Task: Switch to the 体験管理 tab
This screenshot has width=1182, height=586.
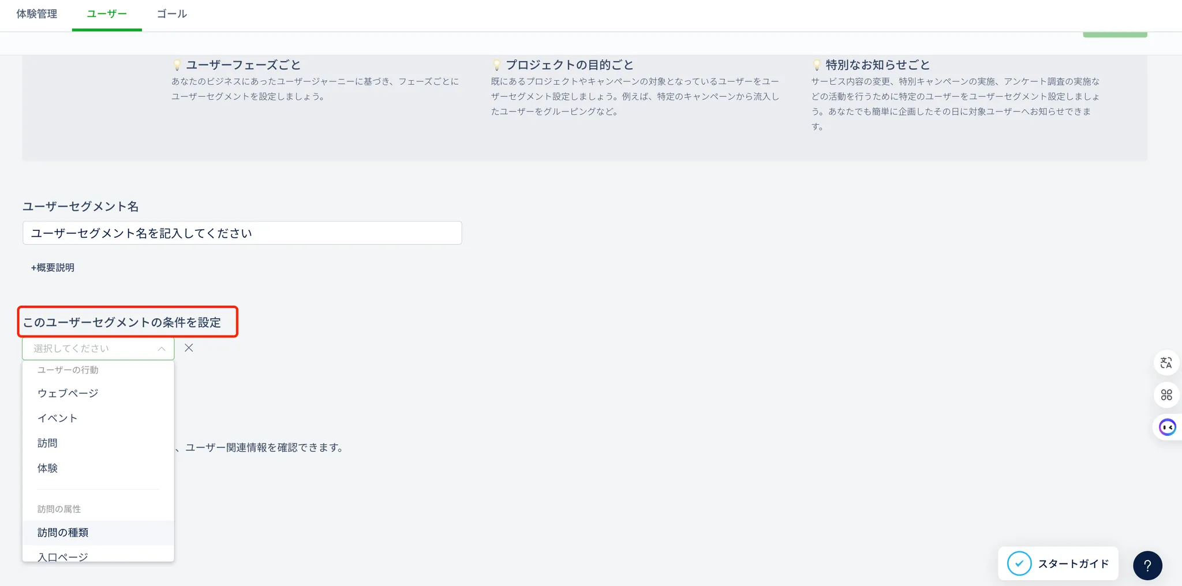Action: pyautogui.click(x=36, y=14)
